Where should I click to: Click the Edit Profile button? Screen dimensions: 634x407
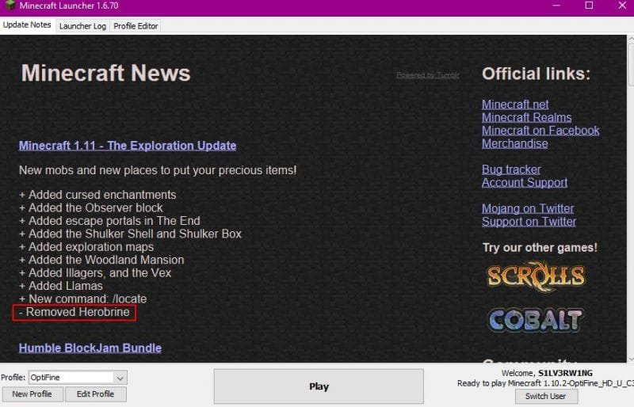(x=95, y=394)
